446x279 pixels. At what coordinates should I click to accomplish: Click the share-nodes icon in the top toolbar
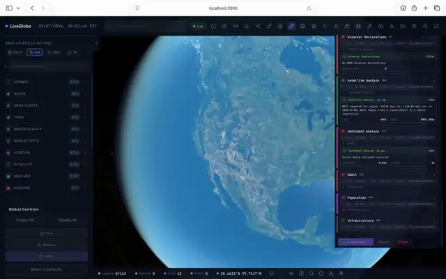258,27
